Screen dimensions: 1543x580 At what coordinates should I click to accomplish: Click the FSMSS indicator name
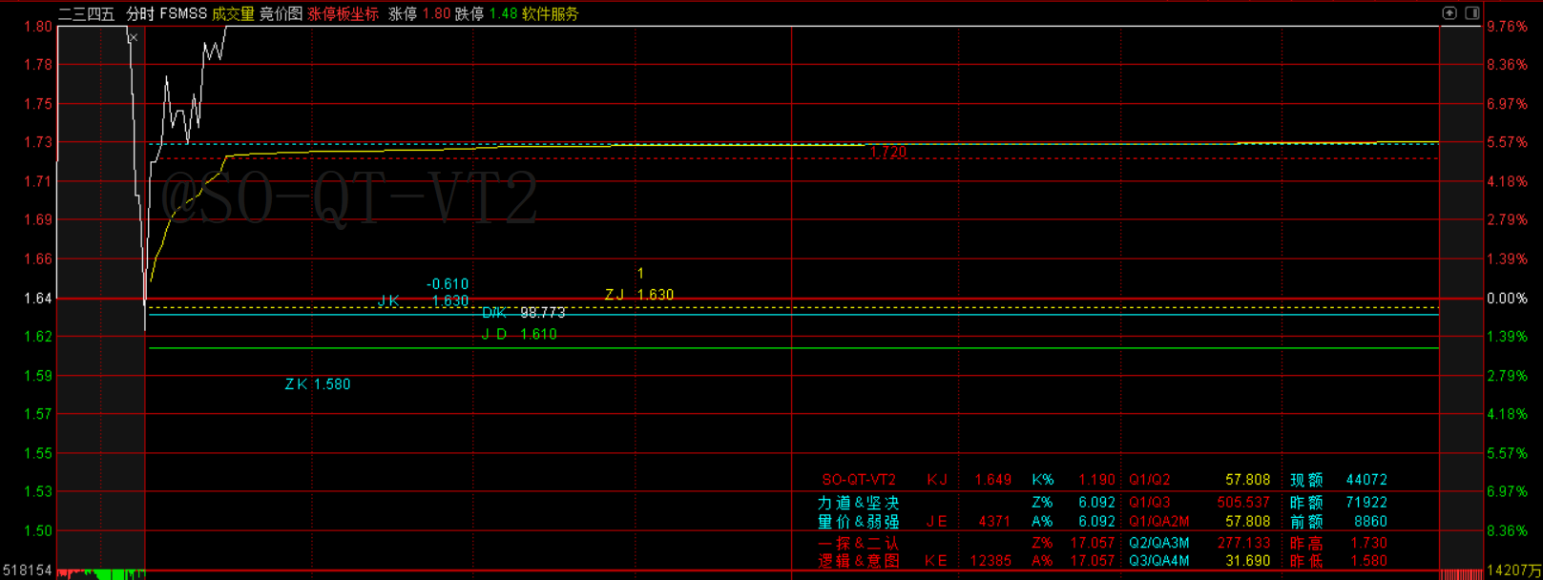[183, 14]
